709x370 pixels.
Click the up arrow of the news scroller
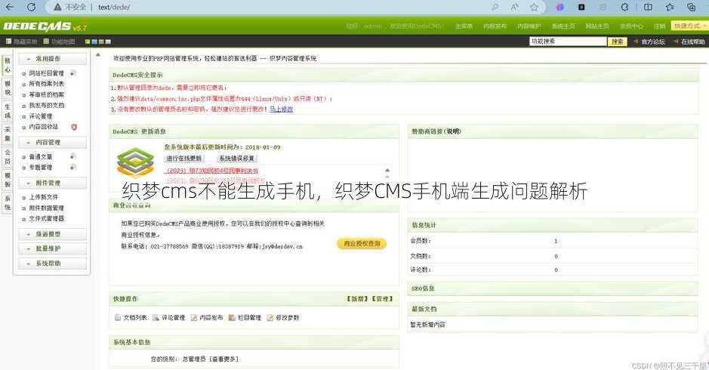[x=387, y=170]
